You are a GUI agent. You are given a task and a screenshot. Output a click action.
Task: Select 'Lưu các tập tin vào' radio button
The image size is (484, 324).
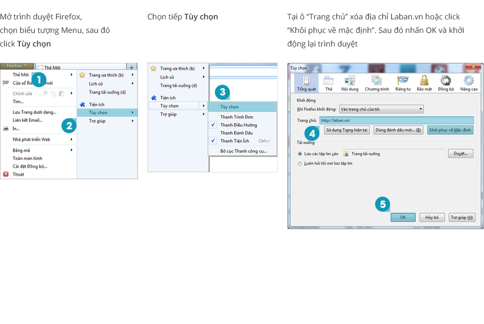[x=300, y=154]
